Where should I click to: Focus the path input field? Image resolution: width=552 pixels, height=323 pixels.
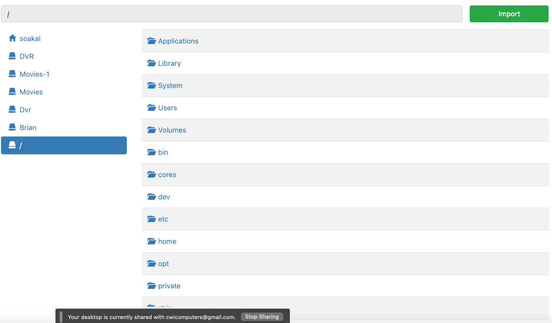[231, 14]
